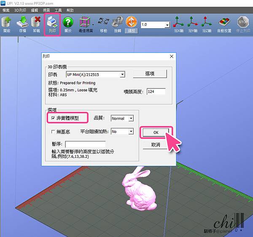Expand the 平台繼續加熱 No dropdown
This screenshot has height=237, width=253.
(x=131, y=131)
